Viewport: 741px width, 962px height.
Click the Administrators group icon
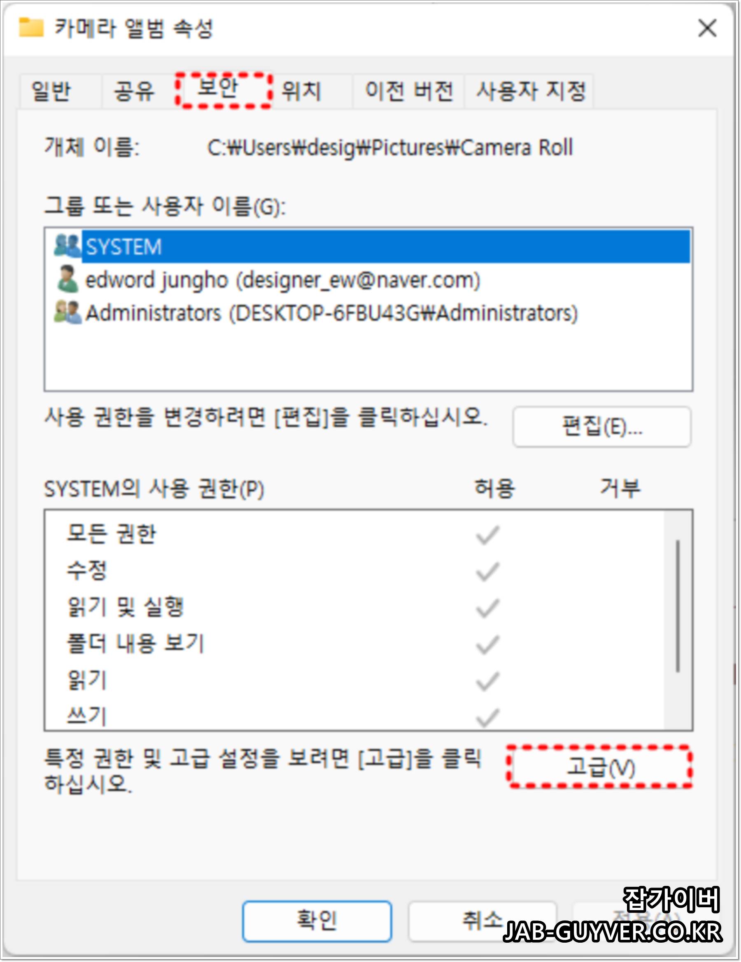(68, 312)
